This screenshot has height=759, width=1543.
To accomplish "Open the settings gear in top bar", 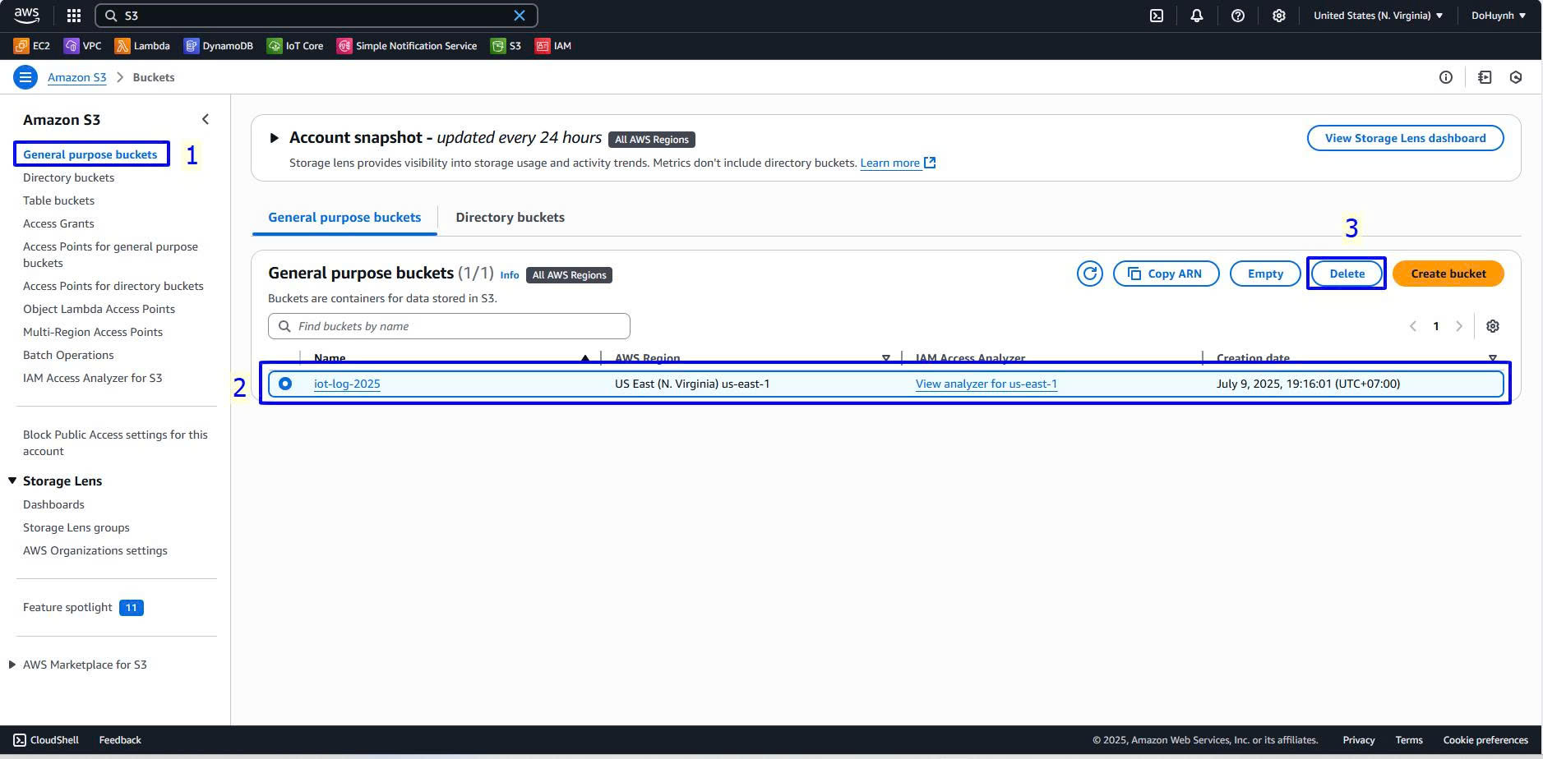I will [1278, 16].
